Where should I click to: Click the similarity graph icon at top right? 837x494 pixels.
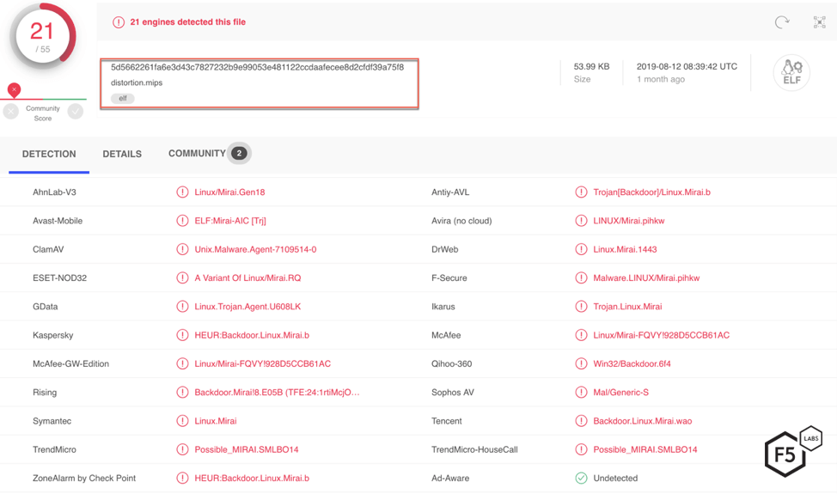(x=819, y=22)
